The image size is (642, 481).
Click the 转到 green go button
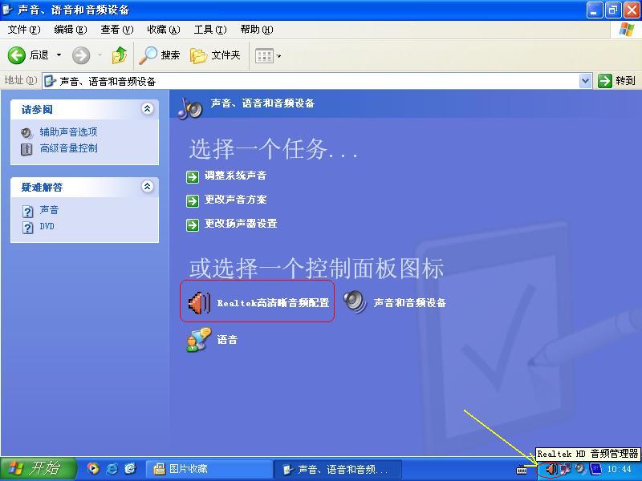616,81
